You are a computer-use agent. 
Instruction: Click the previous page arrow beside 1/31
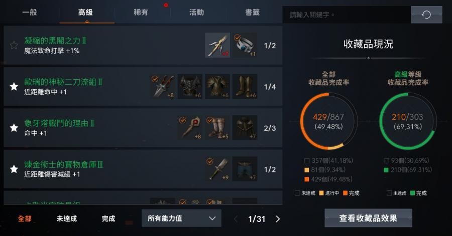(x=236, y=219)
